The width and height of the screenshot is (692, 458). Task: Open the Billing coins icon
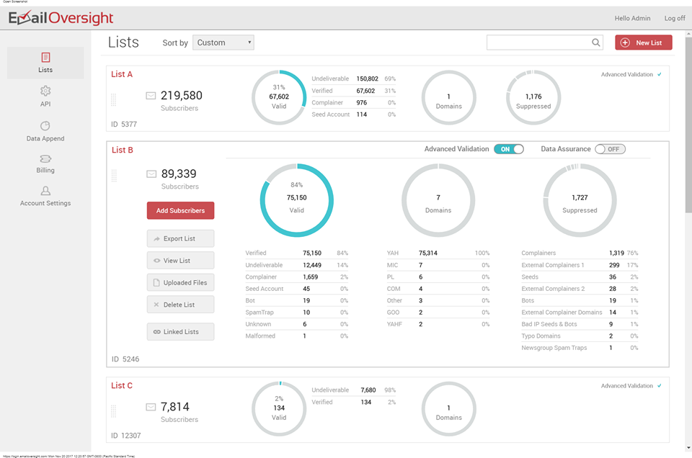point(45,158)
